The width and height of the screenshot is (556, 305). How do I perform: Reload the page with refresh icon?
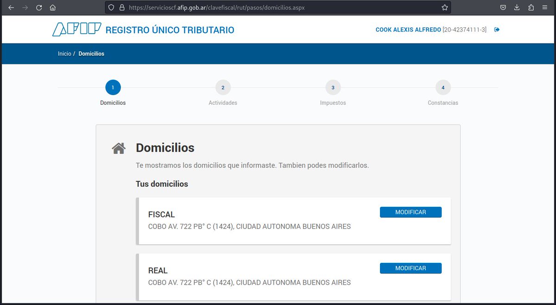pyautogui.click(x=39, y=7)
